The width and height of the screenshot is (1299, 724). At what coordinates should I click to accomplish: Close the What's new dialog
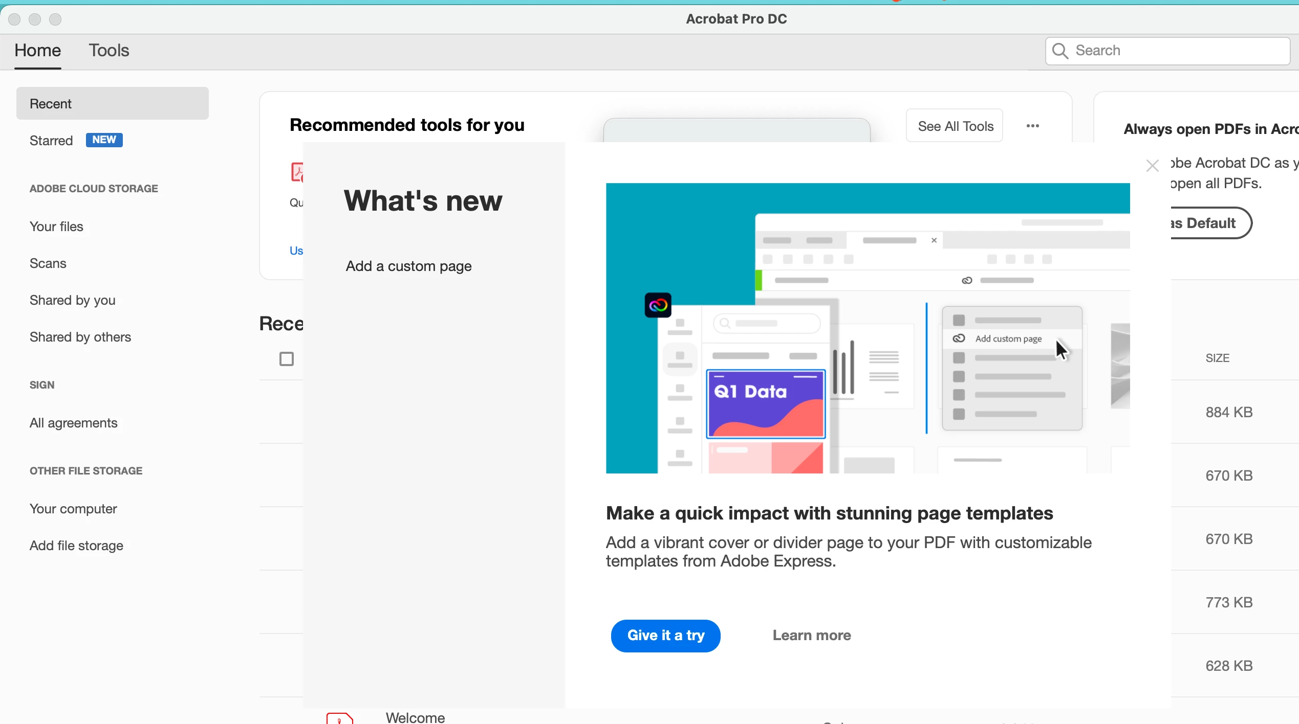click(1152, 166)
